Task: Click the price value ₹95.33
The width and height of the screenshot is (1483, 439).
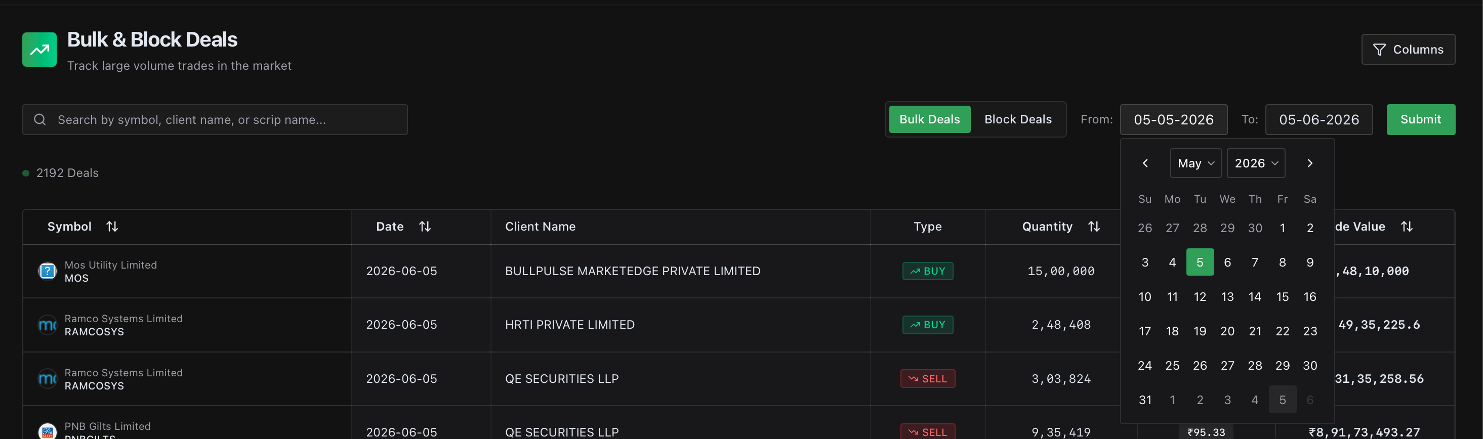Action: (x=1206, y=432)
